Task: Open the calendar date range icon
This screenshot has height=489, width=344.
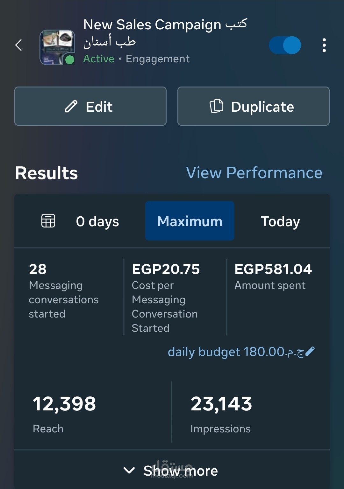Action: click(48, 221)
